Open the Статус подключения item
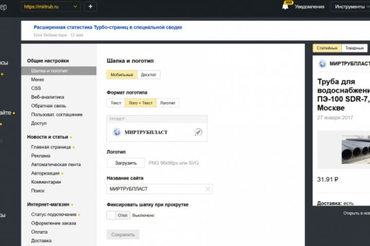The image size is (370, 246). [54, 214]
